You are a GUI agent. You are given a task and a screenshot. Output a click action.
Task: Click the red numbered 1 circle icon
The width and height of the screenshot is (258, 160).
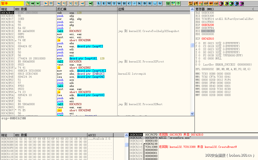pyautogui.click(x=221, y=3)
